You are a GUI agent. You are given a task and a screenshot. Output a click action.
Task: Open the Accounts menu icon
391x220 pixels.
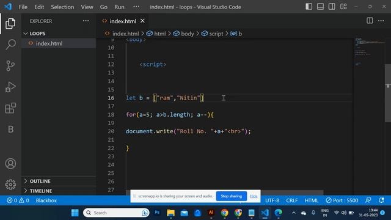10,164
